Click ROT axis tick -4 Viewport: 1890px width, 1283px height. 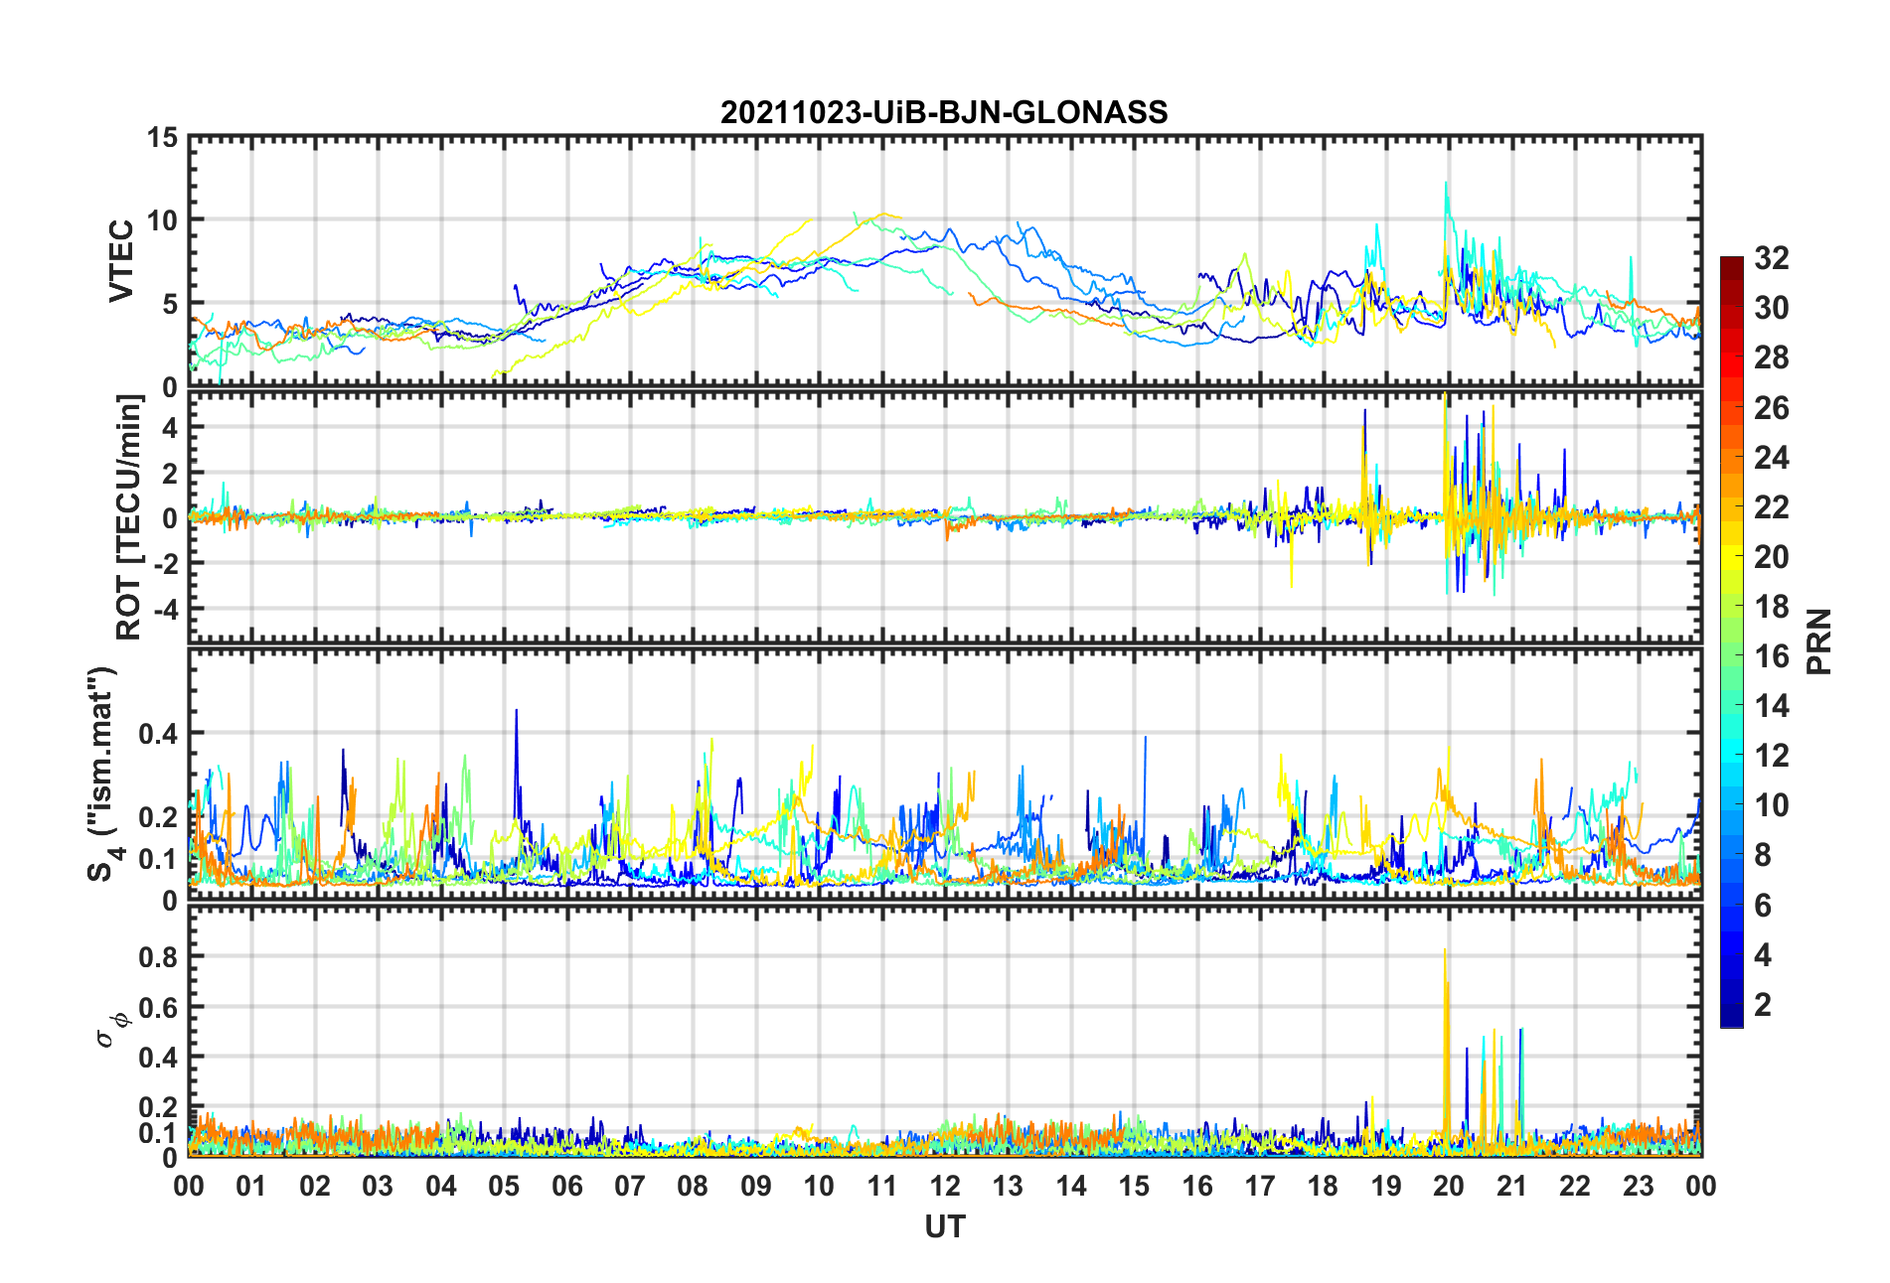(165, 608)
